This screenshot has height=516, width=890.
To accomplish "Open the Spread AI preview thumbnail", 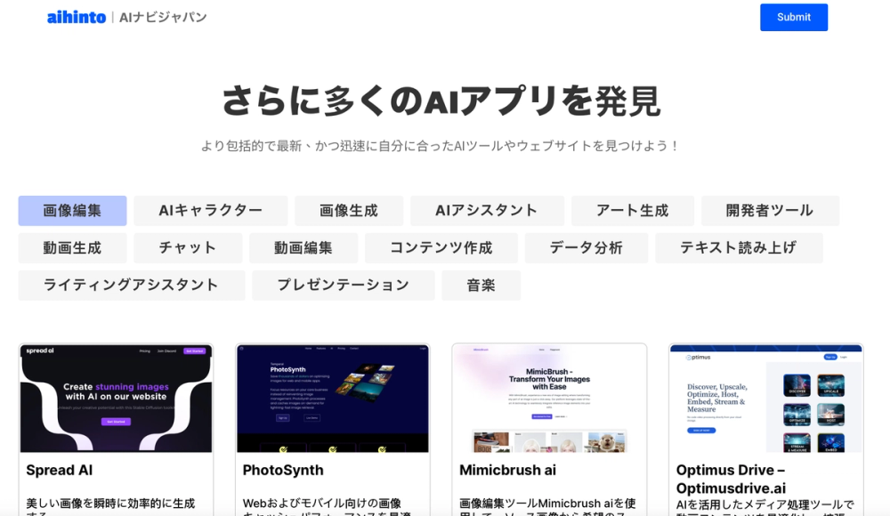I will [116, 399].
